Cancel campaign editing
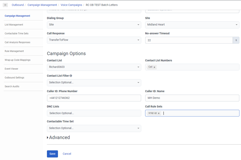The width and height of the screenshot is (241, 160). click(67, 154)
